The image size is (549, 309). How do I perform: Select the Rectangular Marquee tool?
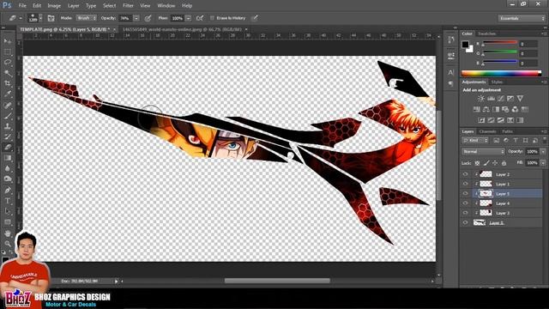8,51
